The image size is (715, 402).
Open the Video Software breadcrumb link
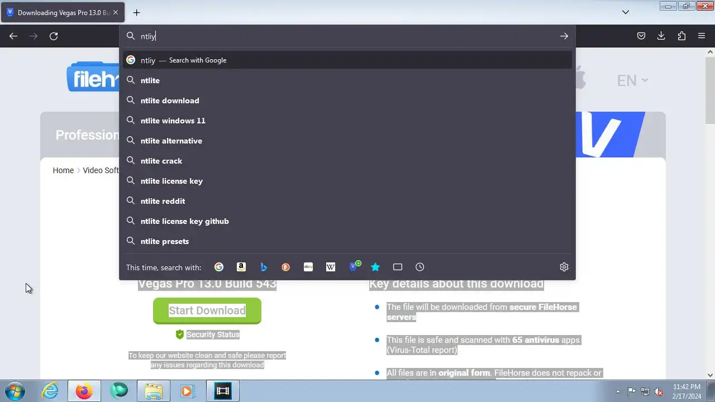pyautogui.click(x=101, y=170)
